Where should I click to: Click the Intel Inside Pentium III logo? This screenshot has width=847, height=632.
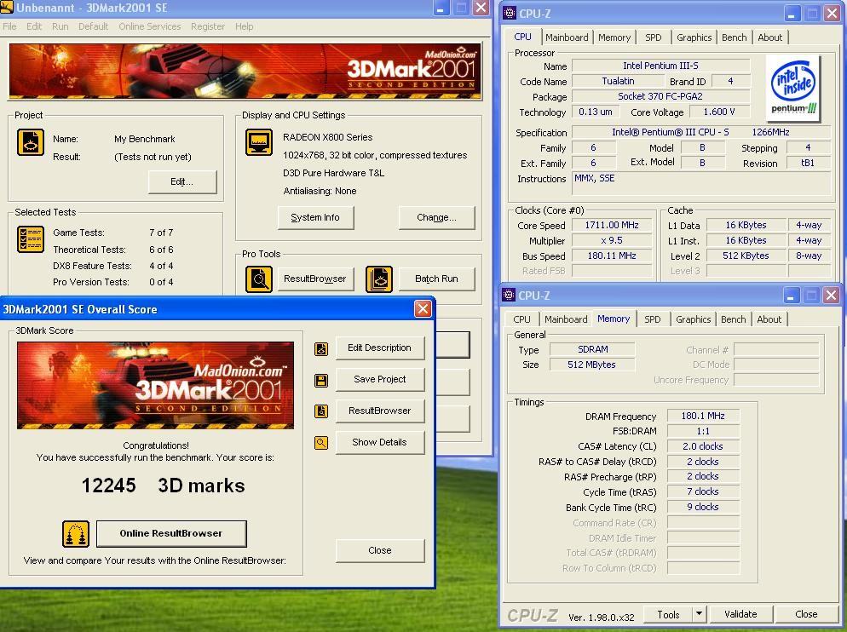pos(793,87)
